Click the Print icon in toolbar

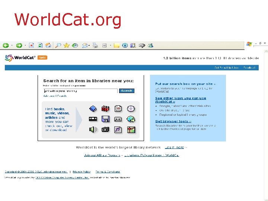coord(95,45)
